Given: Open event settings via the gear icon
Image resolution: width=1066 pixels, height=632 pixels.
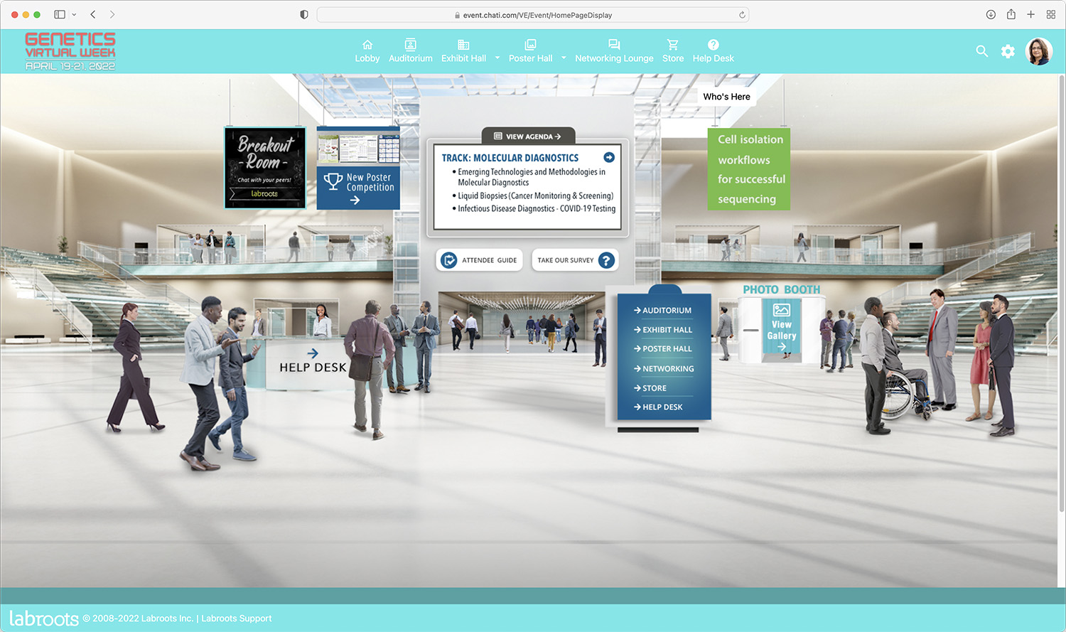Looking at the screenshot, I should tap(1008, 51).
